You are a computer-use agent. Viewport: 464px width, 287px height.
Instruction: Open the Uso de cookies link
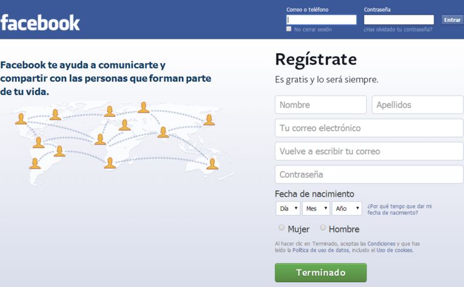[394, 251]
